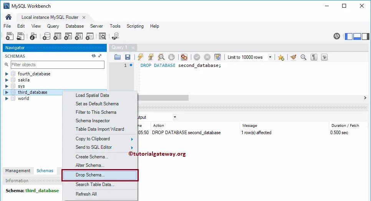The width and height of the screenshot is (371, 201).
Task: Open Workbench preferences gear icon
Action: click(337, 36)
